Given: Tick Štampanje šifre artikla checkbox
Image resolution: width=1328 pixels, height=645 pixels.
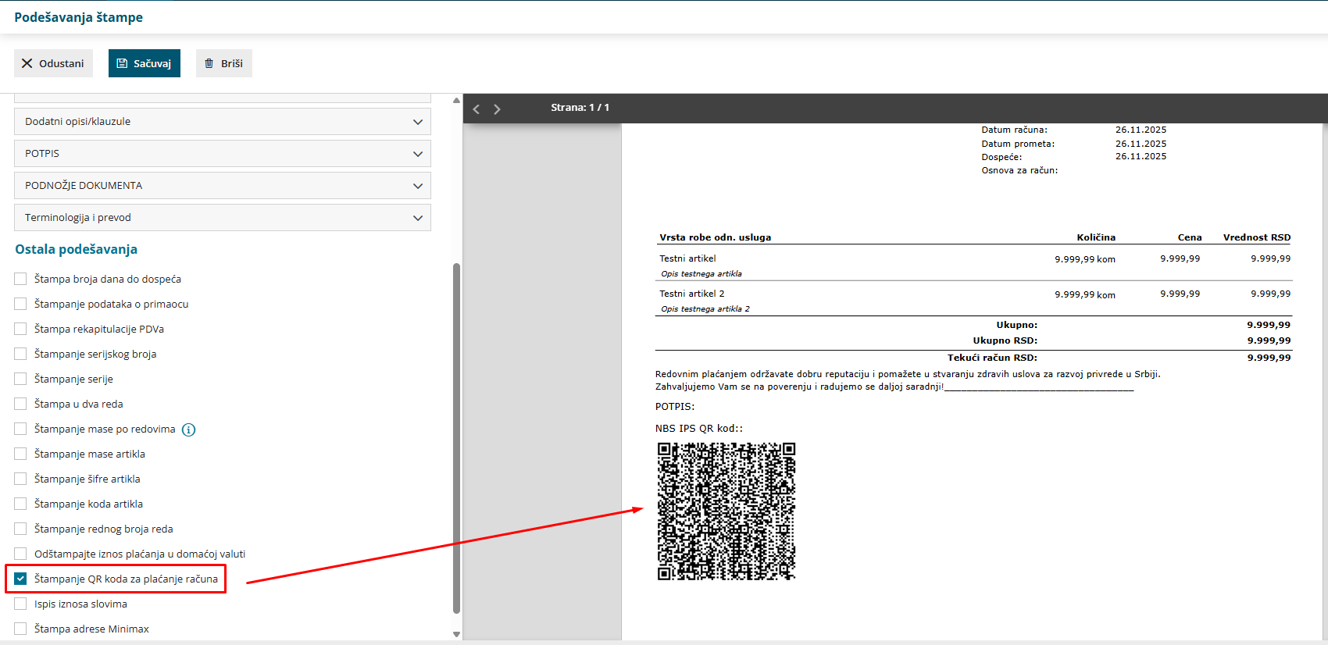Looking at the screenshot, I should pyautogui.click(x=20, y=479).
